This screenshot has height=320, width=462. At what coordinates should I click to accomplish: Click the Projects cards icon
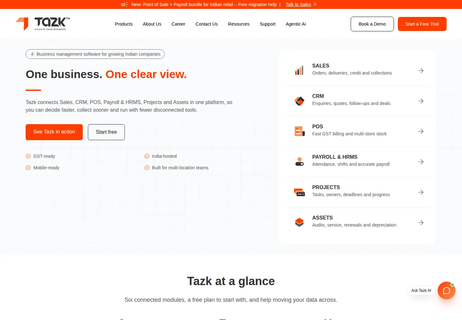tap(299, 192)
